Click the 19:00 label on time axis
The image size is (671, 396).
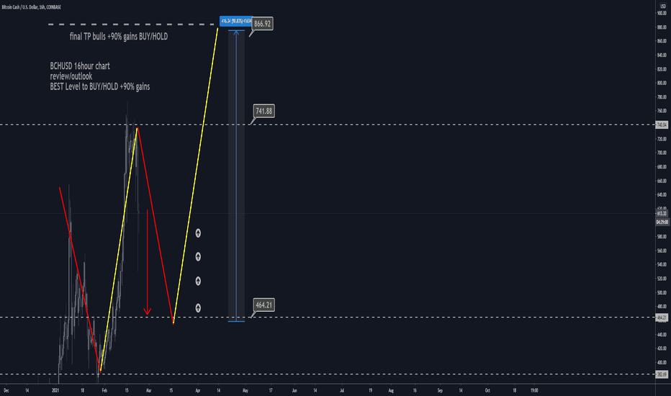click(x=534, y=390)
